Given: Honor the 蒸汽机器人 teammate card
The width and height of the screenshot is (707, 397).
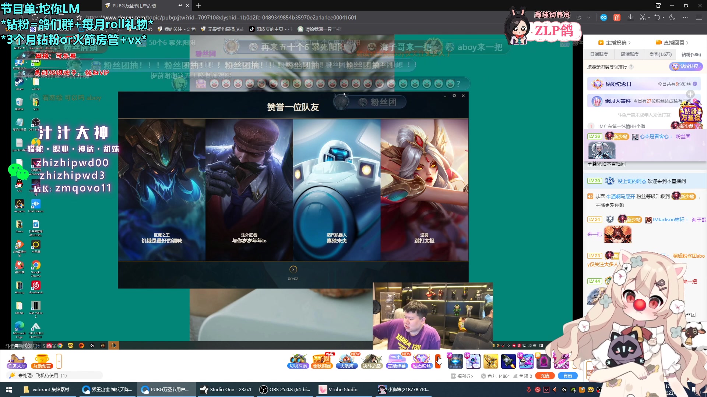Looking at the screenshot, I should (337, 190).
